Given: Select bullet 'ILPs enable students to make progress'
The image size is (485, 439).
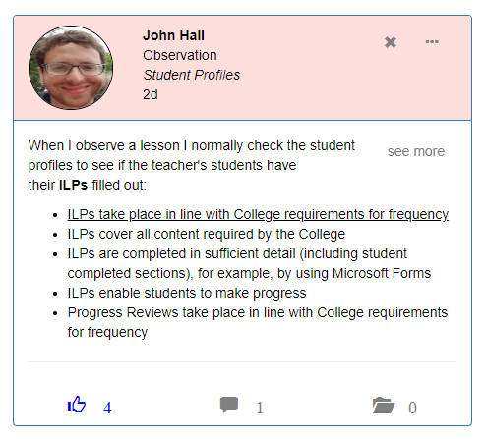Looking at the screenshot, I should [x=187, y=293].
